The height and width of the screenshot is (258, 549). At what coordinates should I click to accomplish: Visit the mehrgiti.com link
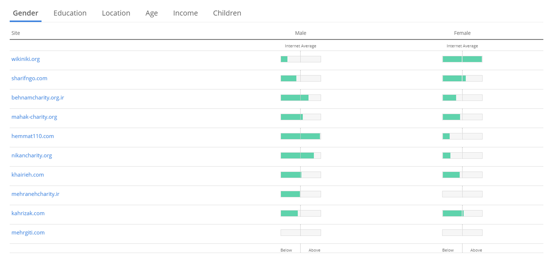[28, 233]
